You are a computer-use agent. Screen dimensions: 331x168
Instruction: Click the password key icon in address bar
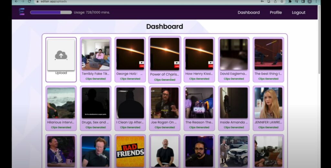[x=262, y=2]
